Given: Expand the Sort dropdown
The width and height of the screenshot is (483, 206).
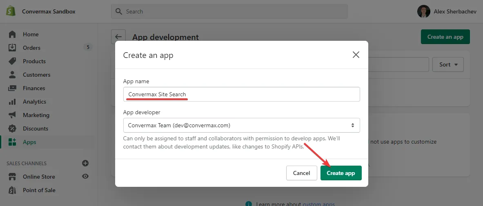Looking at the screenshot, I should tap(448, 64).
